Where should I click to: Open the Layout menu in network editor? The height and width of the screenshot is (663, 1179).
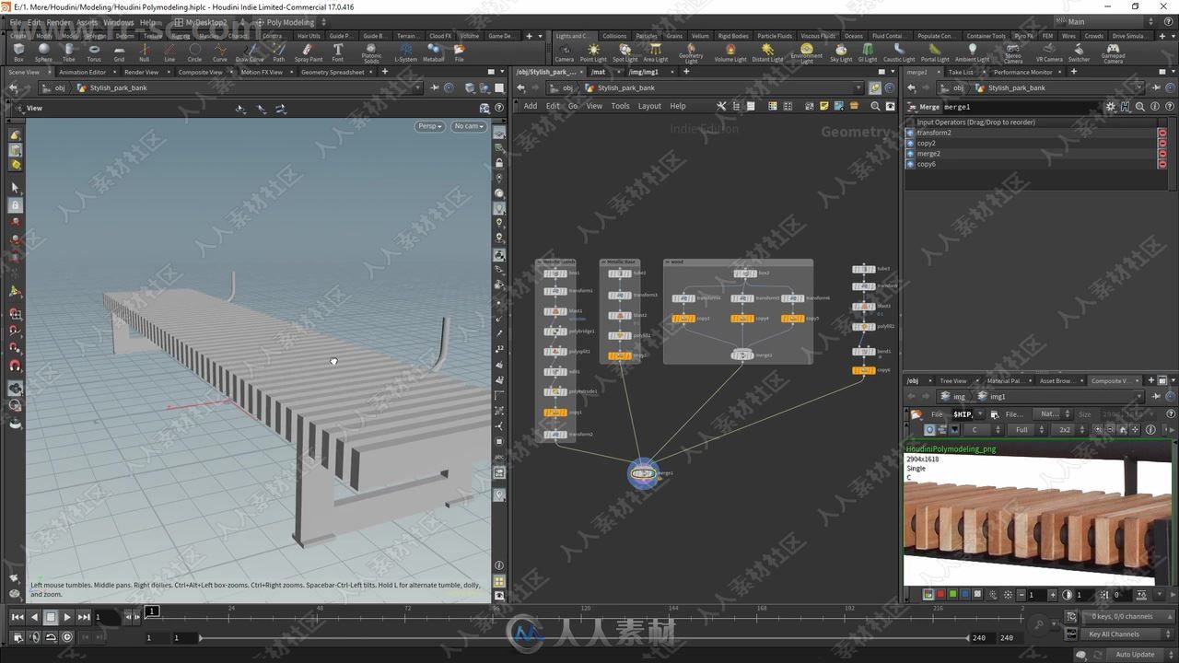pos(649,106)
